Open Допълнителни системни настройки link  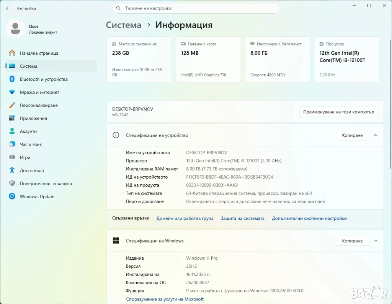click(x=309, y=218)
